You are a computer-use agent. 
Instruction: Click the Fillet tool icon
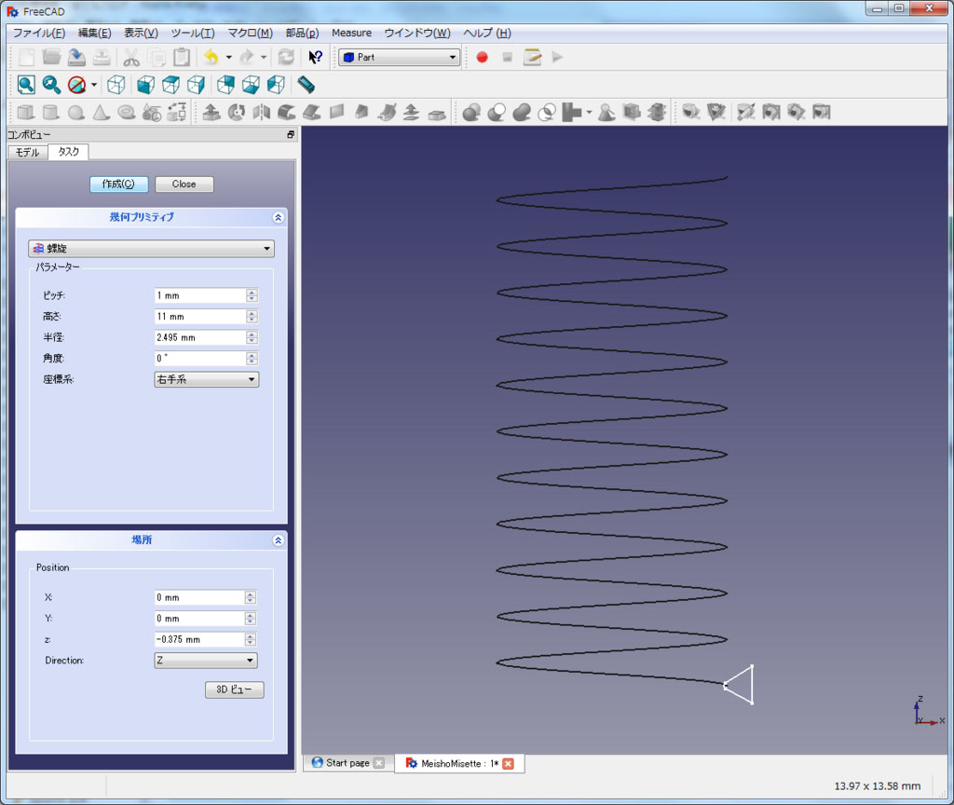tap(287, 113)
